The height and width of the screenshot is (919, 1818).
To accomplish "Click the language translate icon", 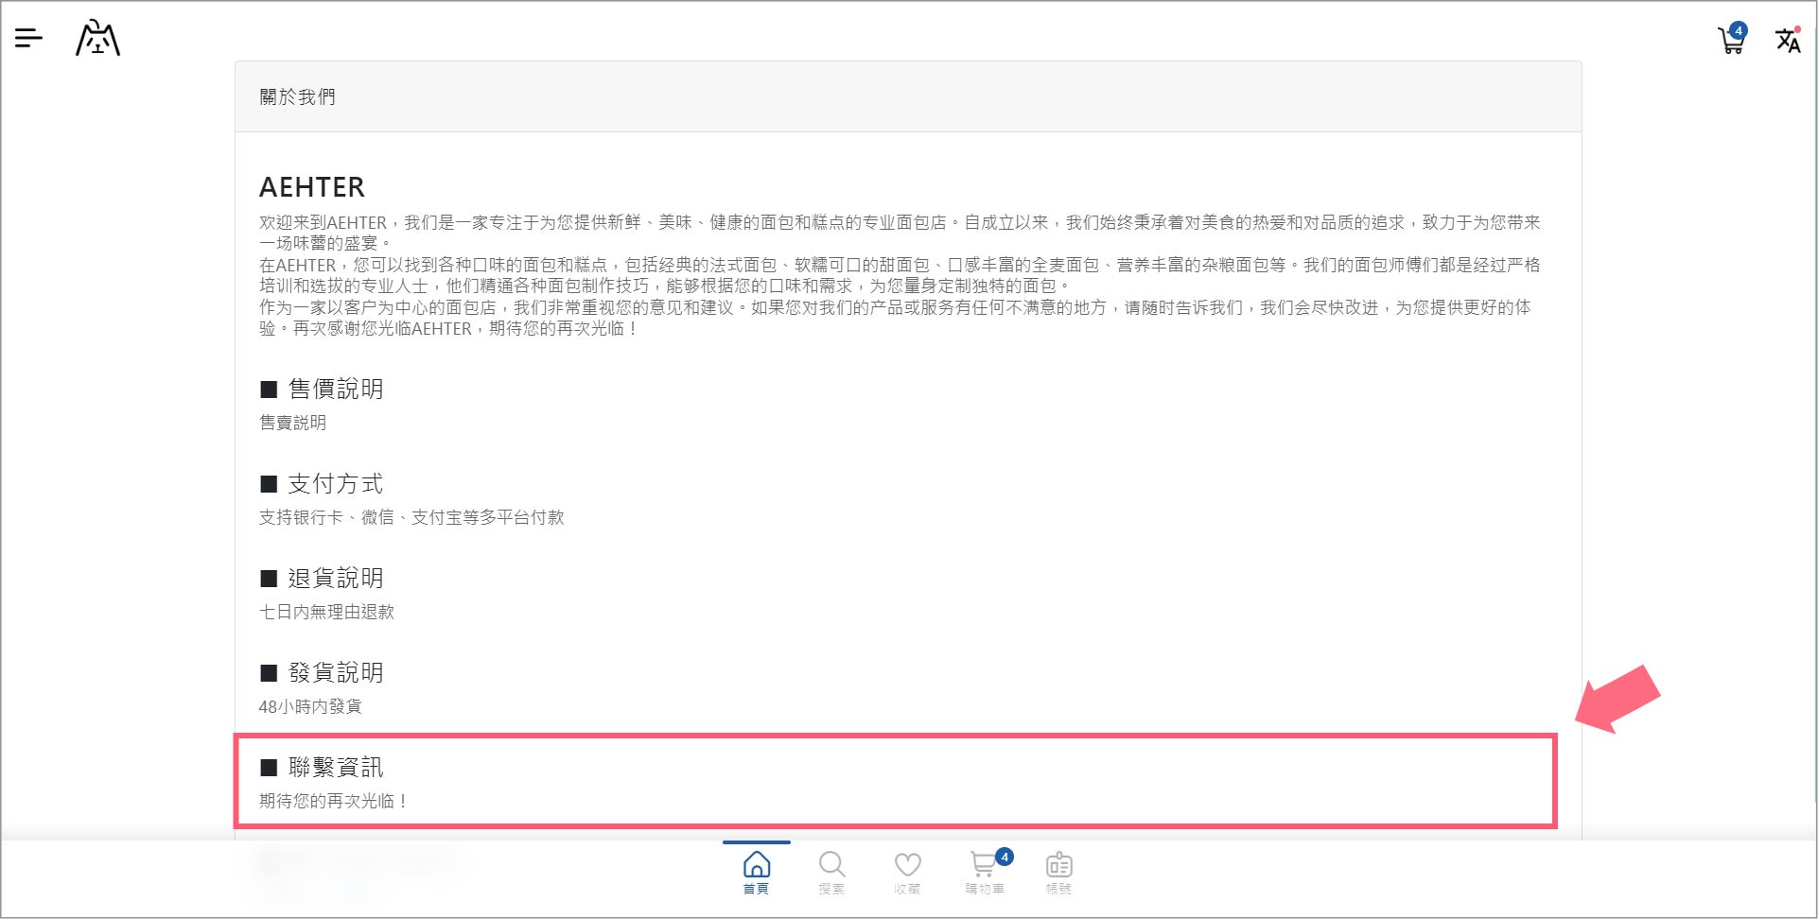I will [1787, 40].
